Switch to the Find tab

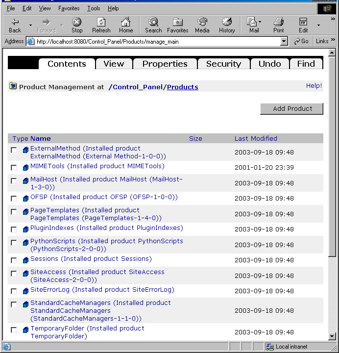306,64
